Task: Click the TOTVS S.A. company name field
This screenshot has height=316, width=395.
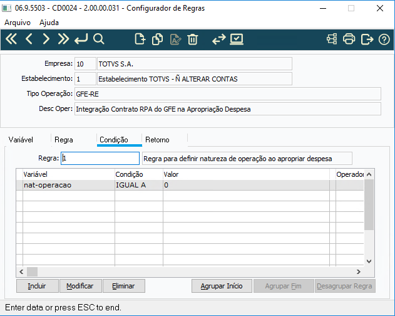Action: pos(195,64)
